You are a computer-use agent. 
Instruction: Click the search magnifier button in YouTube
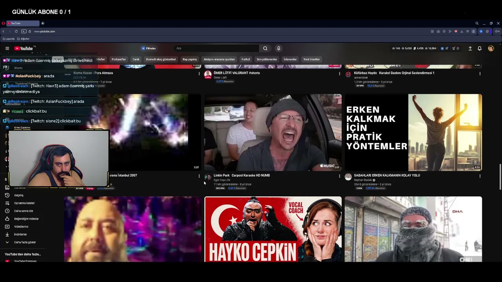tap(265, 49)
